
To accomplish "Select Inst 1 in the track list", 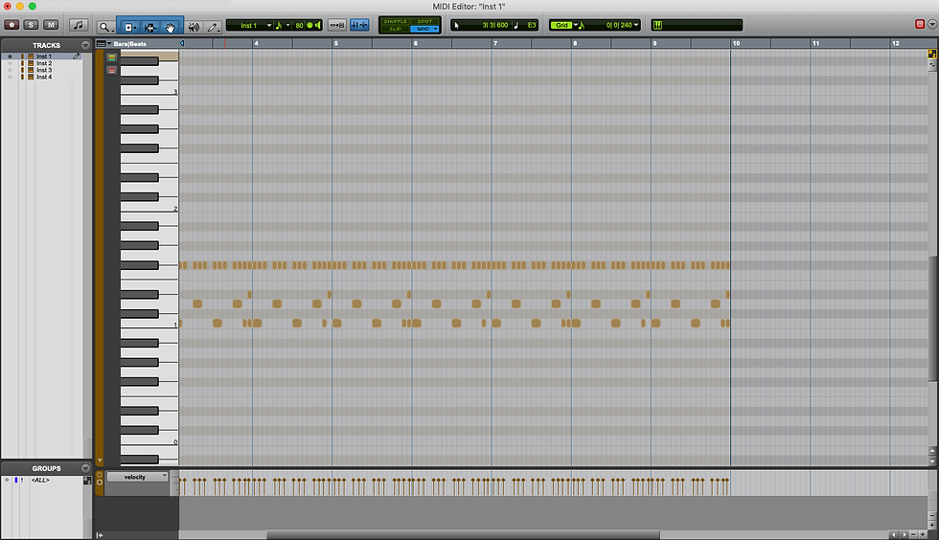I will click(x=44, y=56).
